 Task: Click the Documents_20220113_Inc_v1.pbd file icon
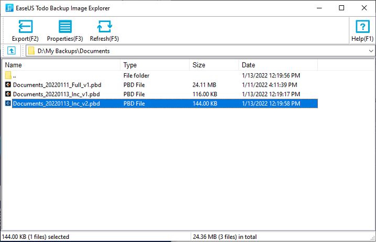tap(8, 94)
